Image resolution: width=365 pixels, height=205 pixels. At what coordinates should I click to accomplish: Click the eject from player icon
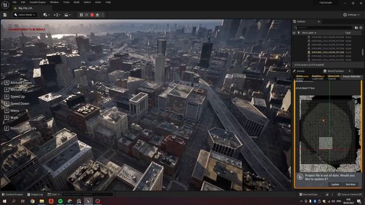point(98,15)
